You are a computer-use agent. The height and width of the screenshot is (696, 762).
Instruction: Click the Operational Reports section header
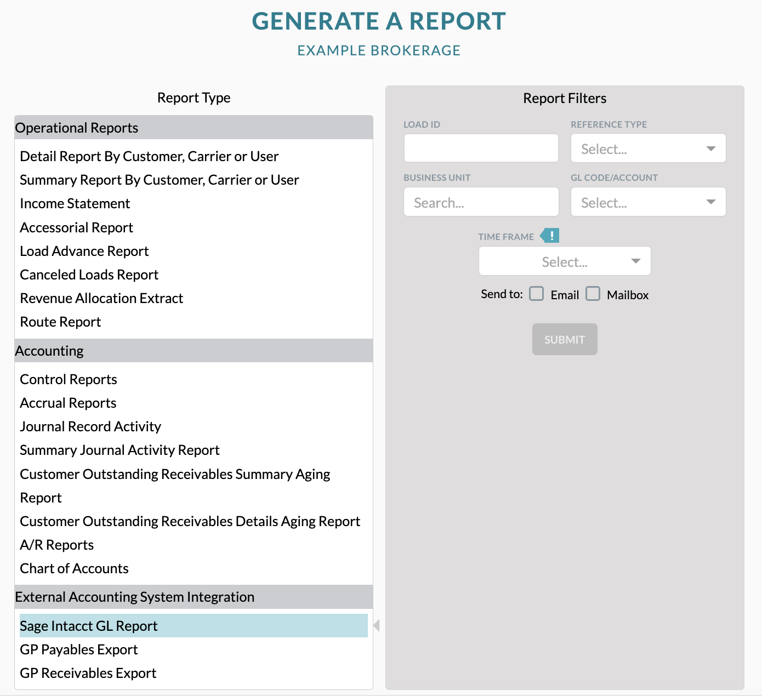point(77,128)
